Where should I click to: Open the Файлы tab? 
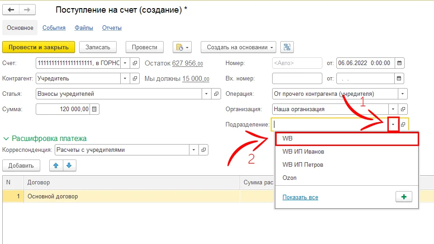(84, 28)
